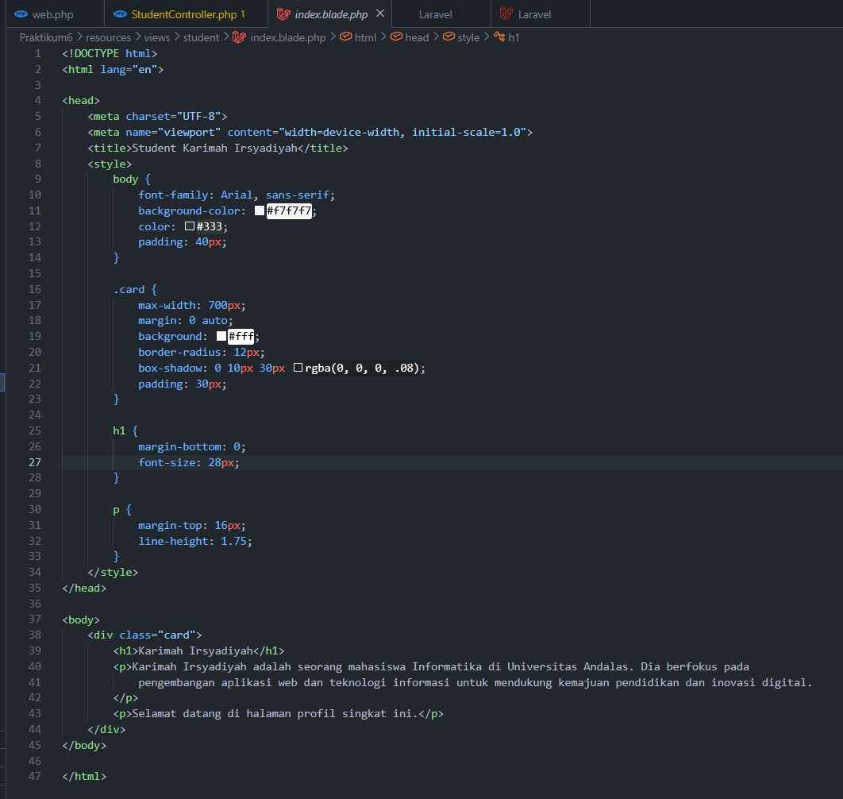Click the 'margin-bottom: 0;' declaration
Image resolution: width=843 pixels, height=799 pixels.
pyautogui.click(x=192, y=446)
